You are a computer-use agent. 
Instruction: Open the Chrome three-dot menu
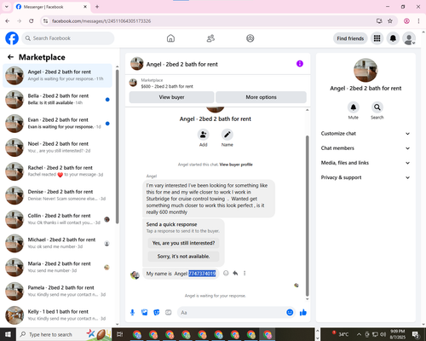(418, 20)
